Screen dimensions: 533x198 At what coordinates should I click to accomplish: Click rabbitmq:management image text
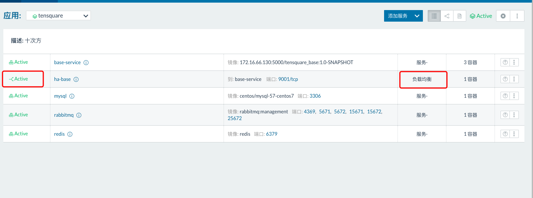point(264,111)
